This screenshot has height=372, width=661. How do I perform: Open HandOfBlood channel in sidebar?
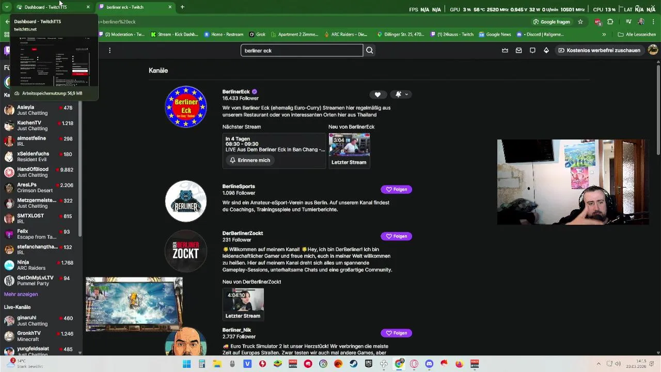39,172
